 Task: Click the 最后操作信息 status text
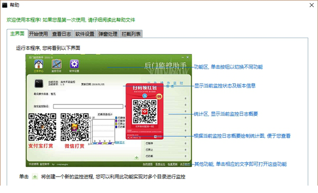[45, 94]
